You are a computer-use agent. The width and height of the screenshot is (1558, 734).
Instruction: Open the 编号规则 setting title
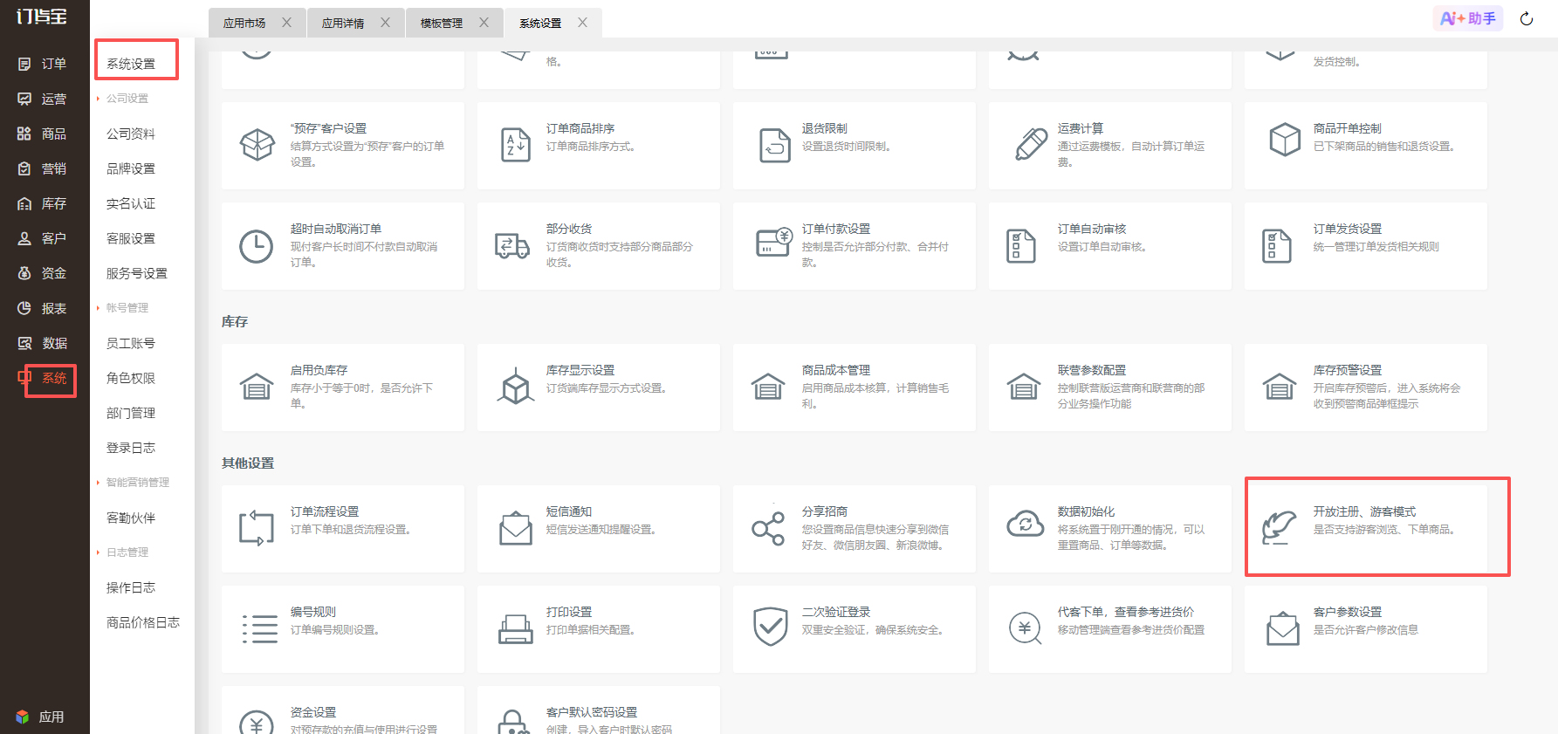click(313, 612)
